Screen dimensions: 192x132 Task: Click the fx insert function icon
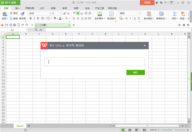41,30
